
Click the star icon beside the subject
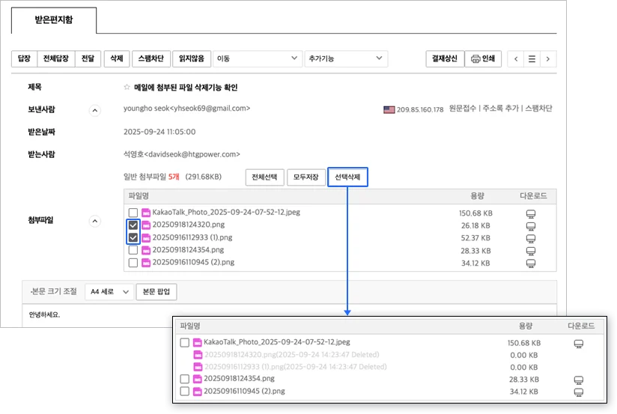click(127, 88)
